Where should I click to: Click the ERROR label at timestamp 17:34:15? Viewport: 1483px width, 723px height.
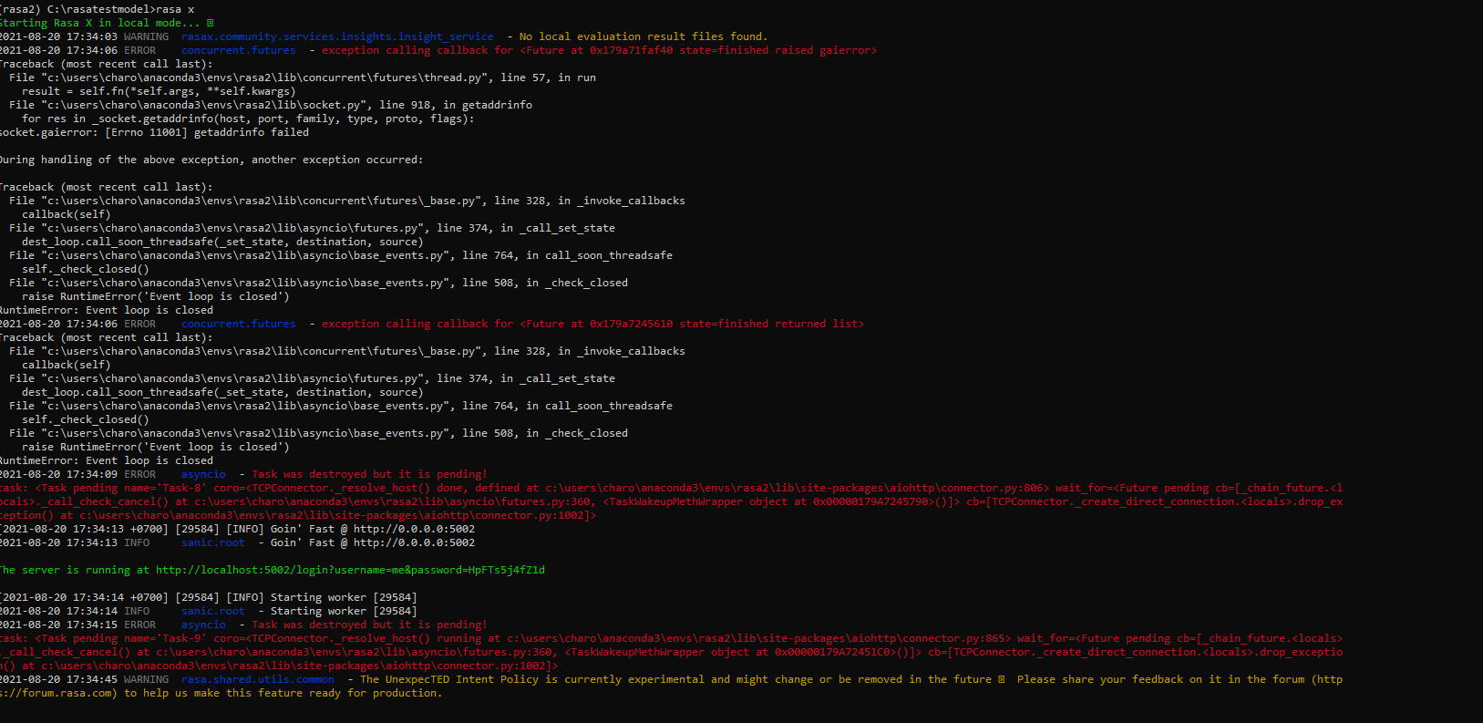[x=139, y=625]
